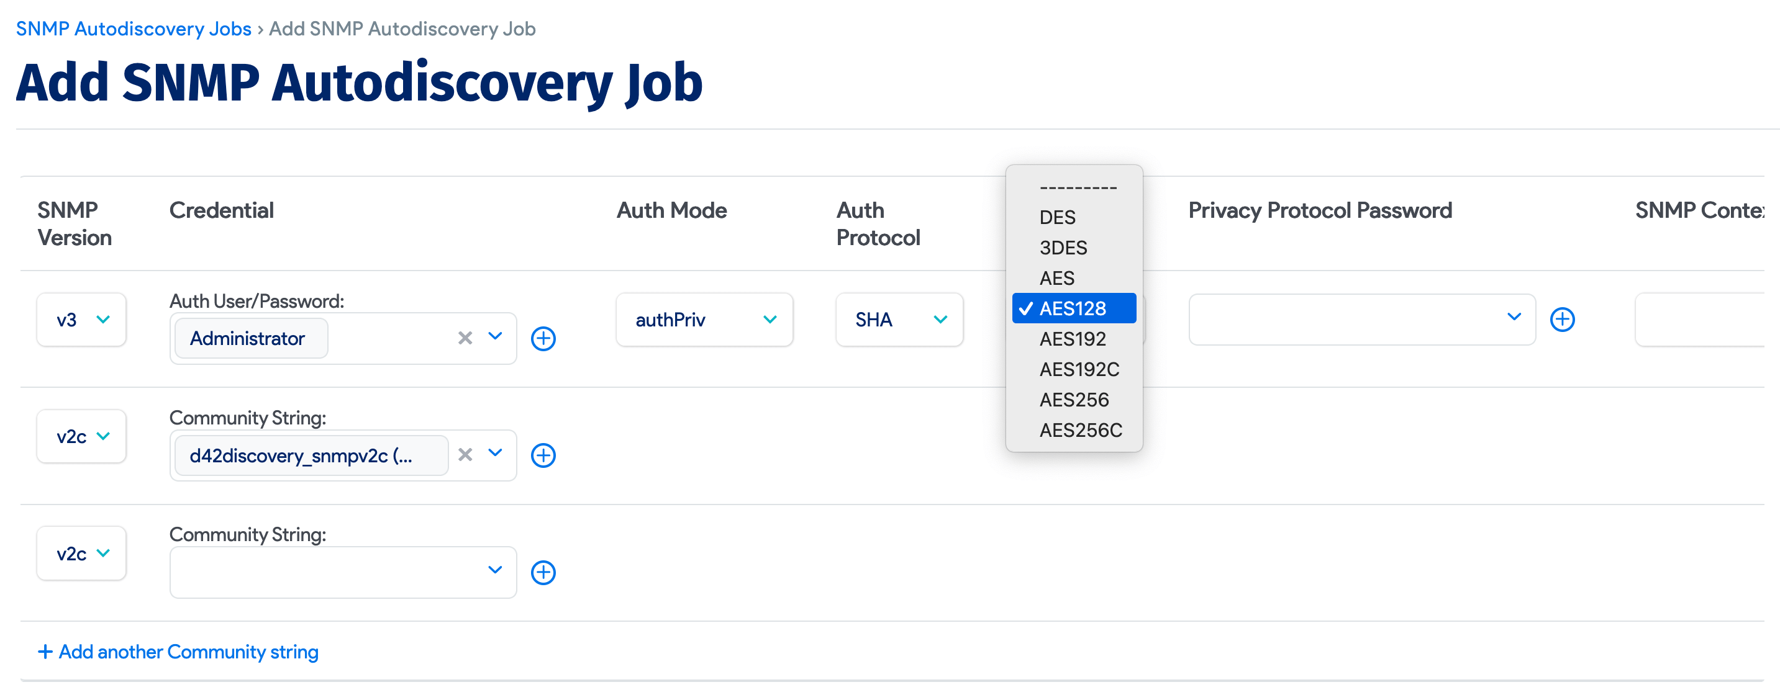Expand the authPriv Auth Mode dropdown
1780x695 pixels.
(704, 319)
